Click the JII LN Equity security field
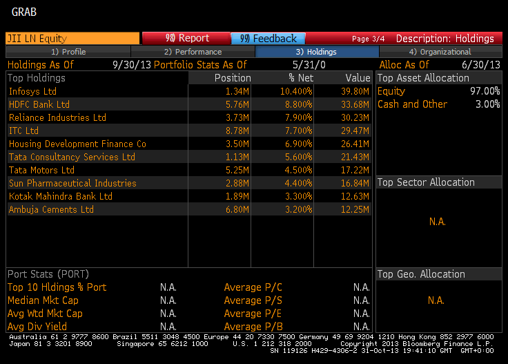This screenshot has height=364, width=508. click(72, 38)
